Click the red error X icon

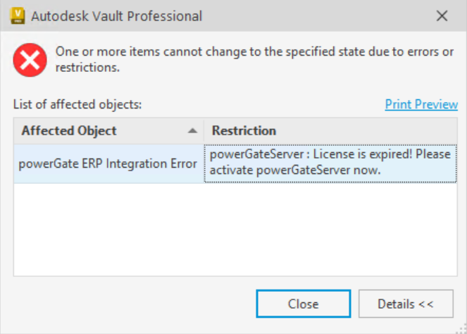click(x=30, y=60)
